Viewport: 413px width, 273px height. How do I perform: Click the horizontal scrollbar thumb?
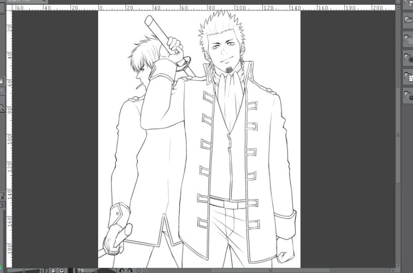[x=270, y=270]
